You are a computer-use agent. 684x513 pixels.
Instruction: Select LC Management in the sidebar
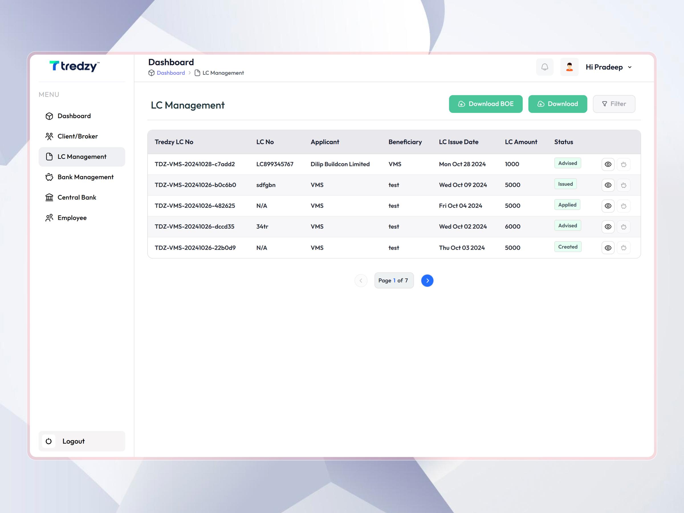[x=82, y=157]
